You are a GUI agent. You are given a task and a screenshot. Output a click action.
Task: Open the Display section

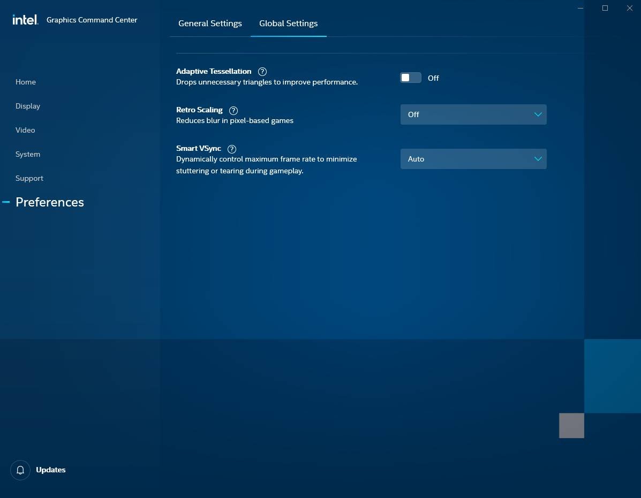tap(28, 106)
